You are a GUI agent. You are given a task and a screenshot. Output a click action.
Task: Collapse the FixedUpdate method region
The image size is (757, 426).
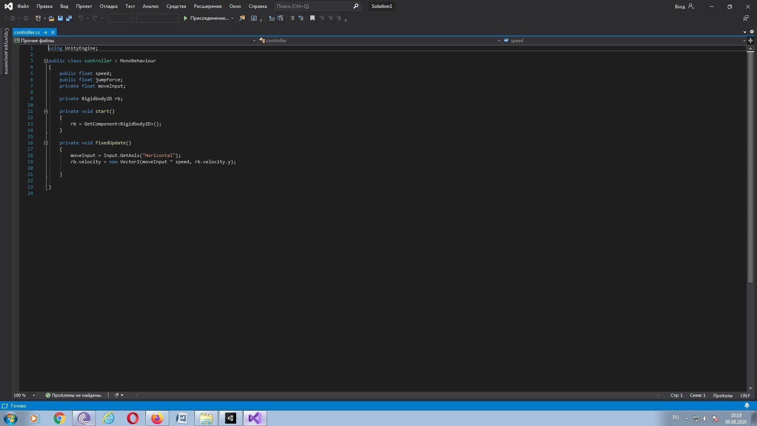(x=46, y=143)
